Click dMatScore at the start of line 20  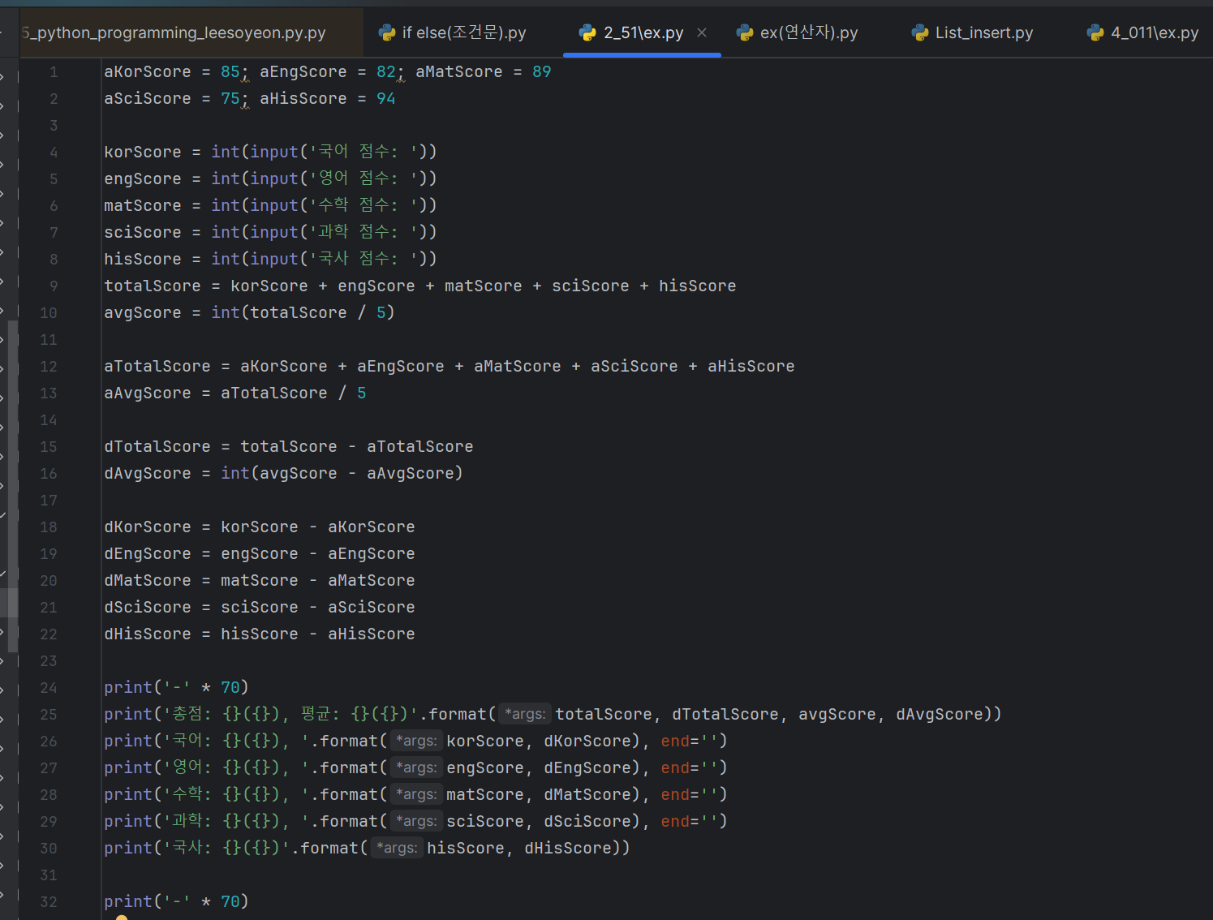point(148,580)
